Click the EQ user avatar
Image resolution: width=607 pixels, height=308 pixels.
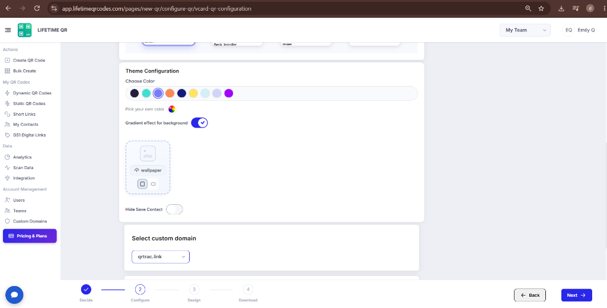pyautogui.click(x=568, y=30)
